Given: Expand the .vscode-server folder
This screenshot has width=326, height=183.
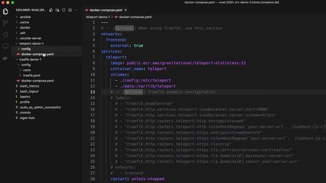Looking at the screenshot, I should [31, 38].
